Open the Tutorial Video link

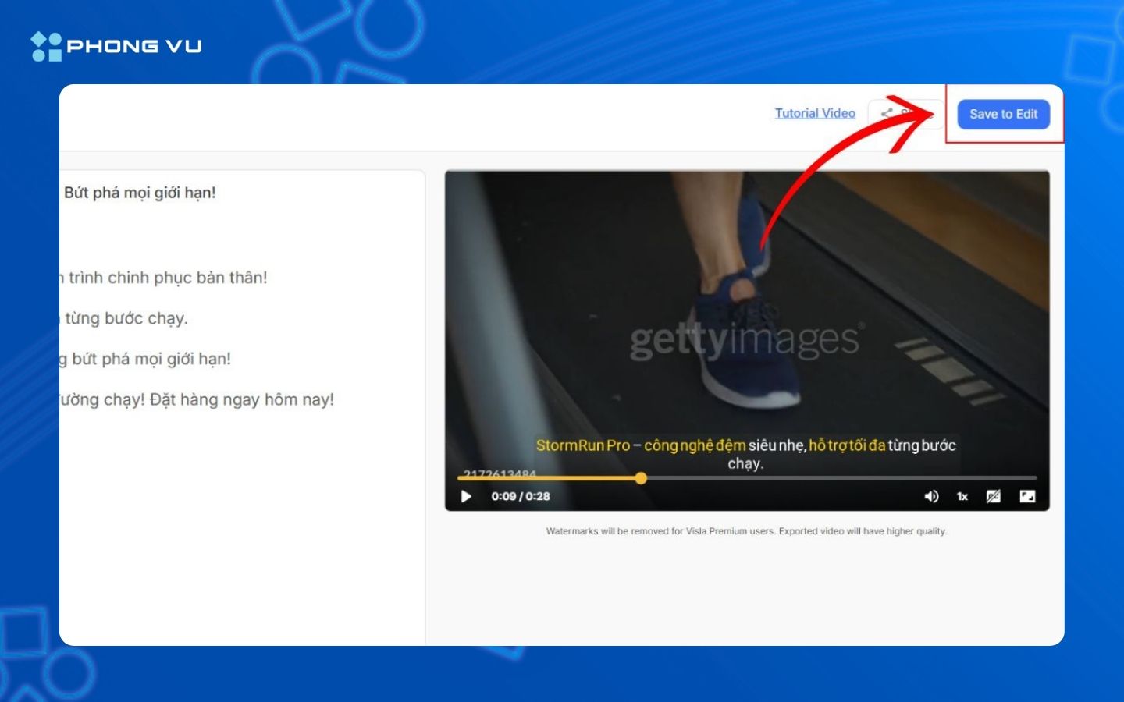coord(814,113)
